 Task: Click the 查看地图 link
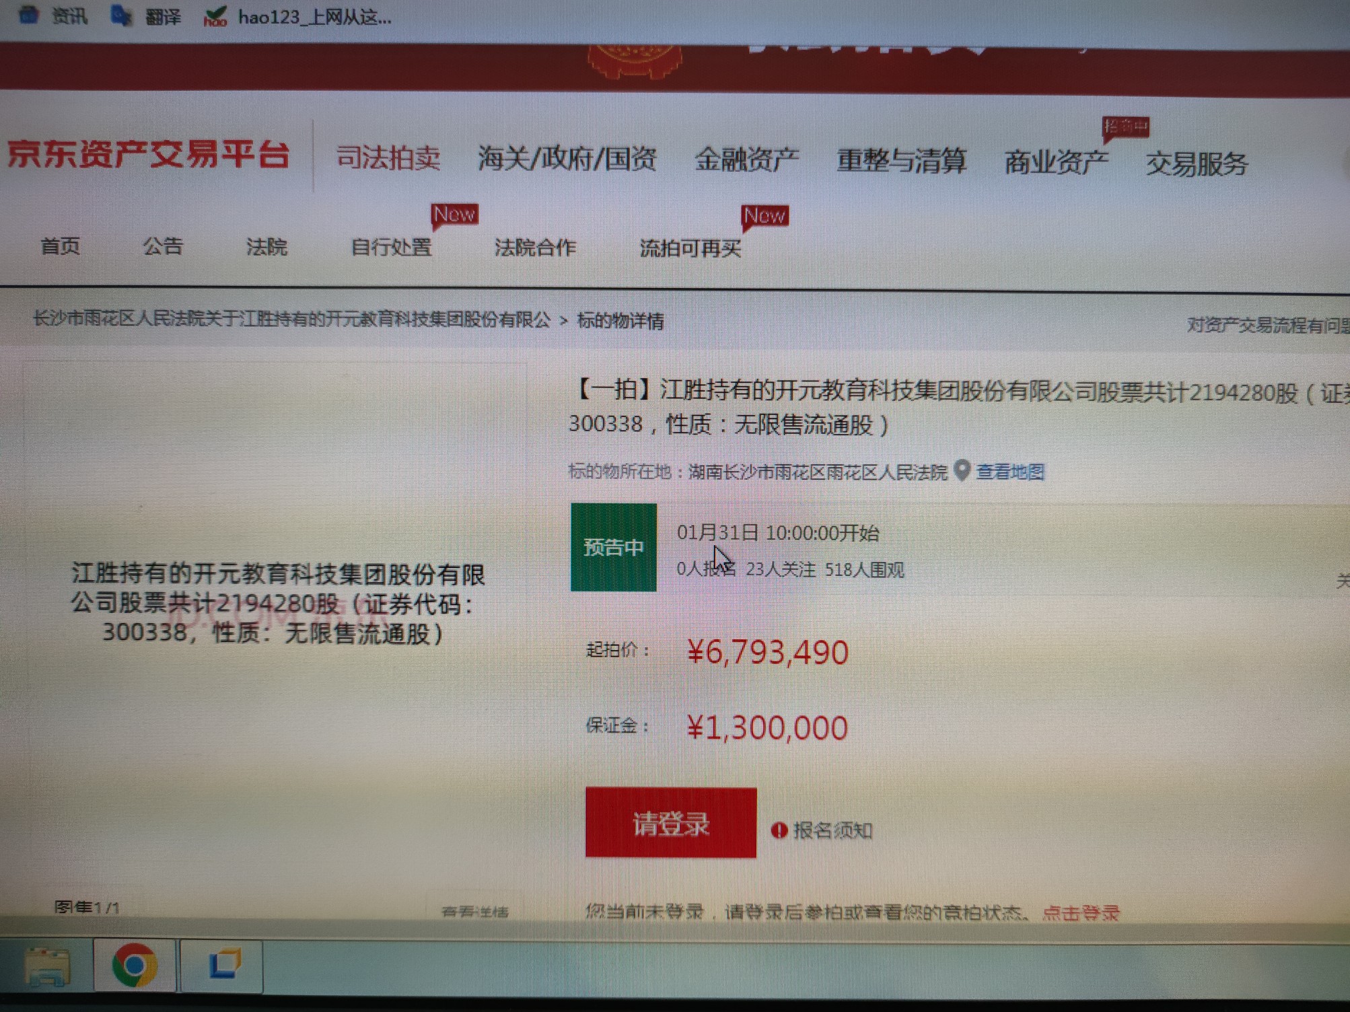point(1010,472)
